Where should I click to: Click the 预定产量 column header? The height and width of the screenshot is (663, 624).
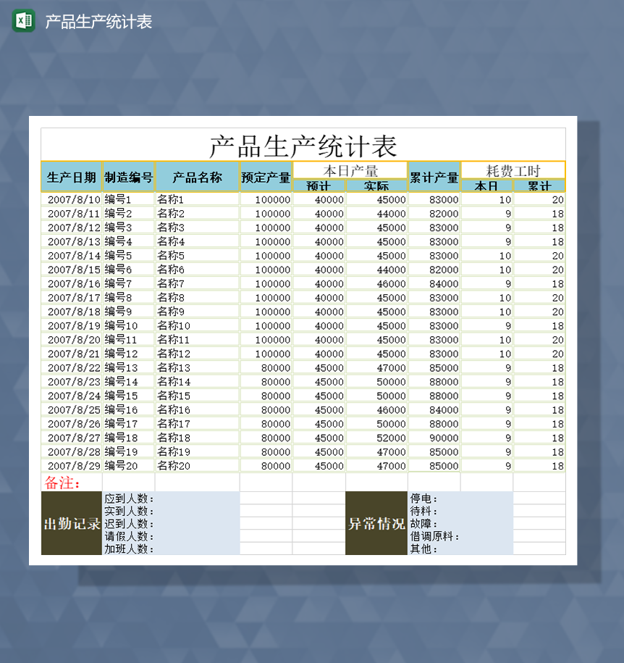(265, 176)
